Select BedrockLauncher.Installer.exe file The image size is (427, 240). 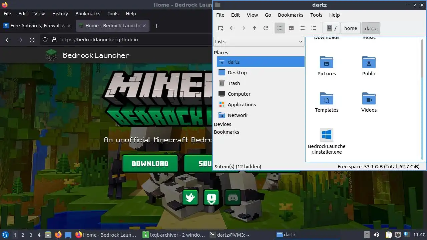[327, 141]
